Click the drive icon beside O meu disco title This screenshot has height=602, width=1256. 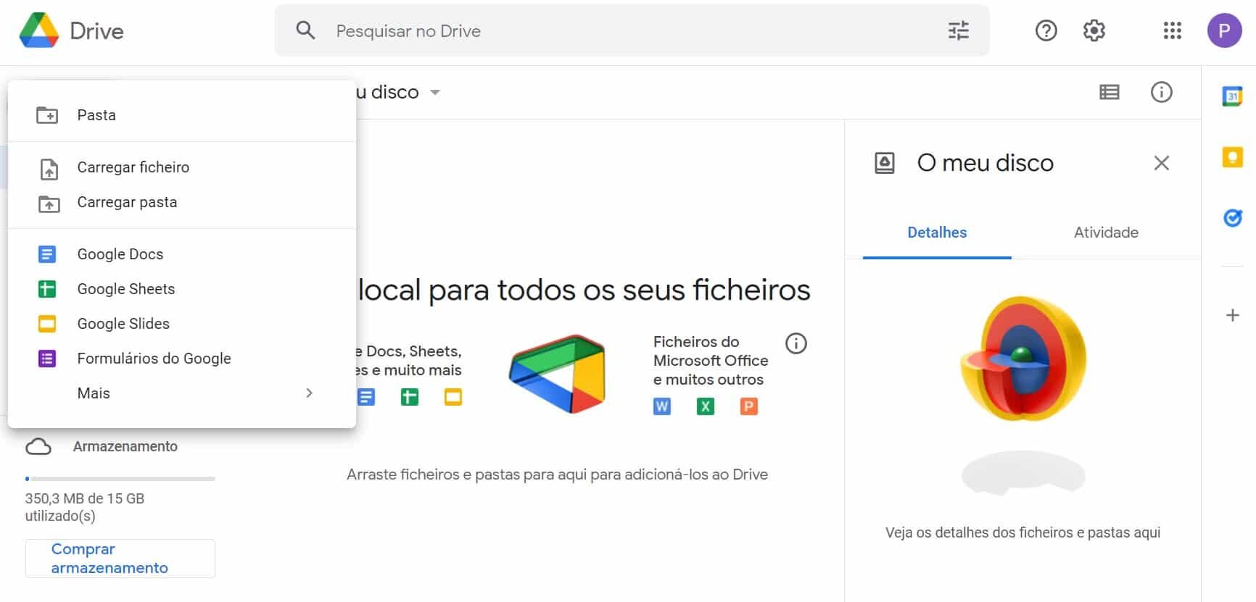(x=884, y=163)
